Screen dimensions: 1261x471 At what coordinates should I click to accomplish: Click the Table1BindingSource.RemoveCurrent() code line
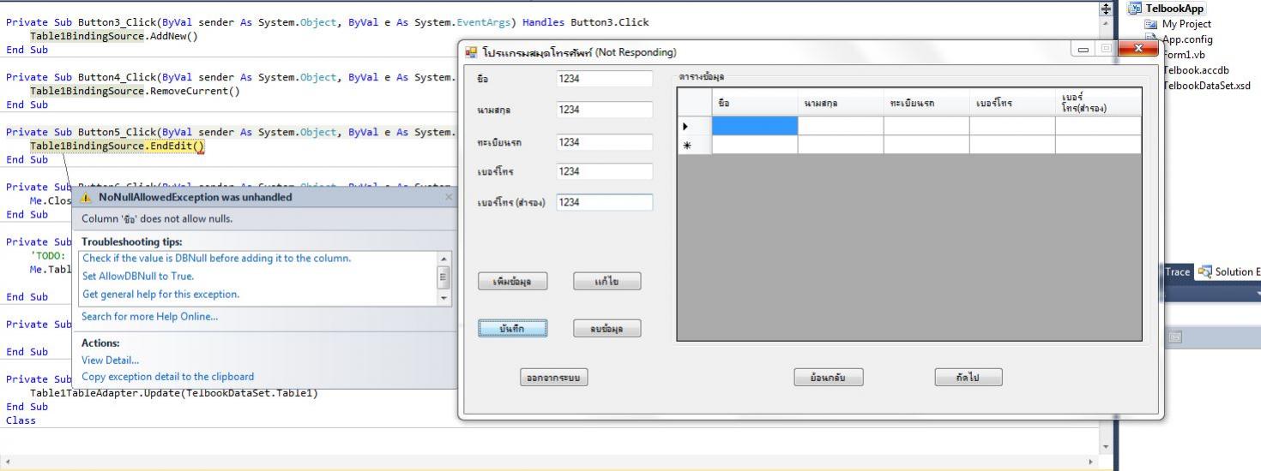pos(135,91)
